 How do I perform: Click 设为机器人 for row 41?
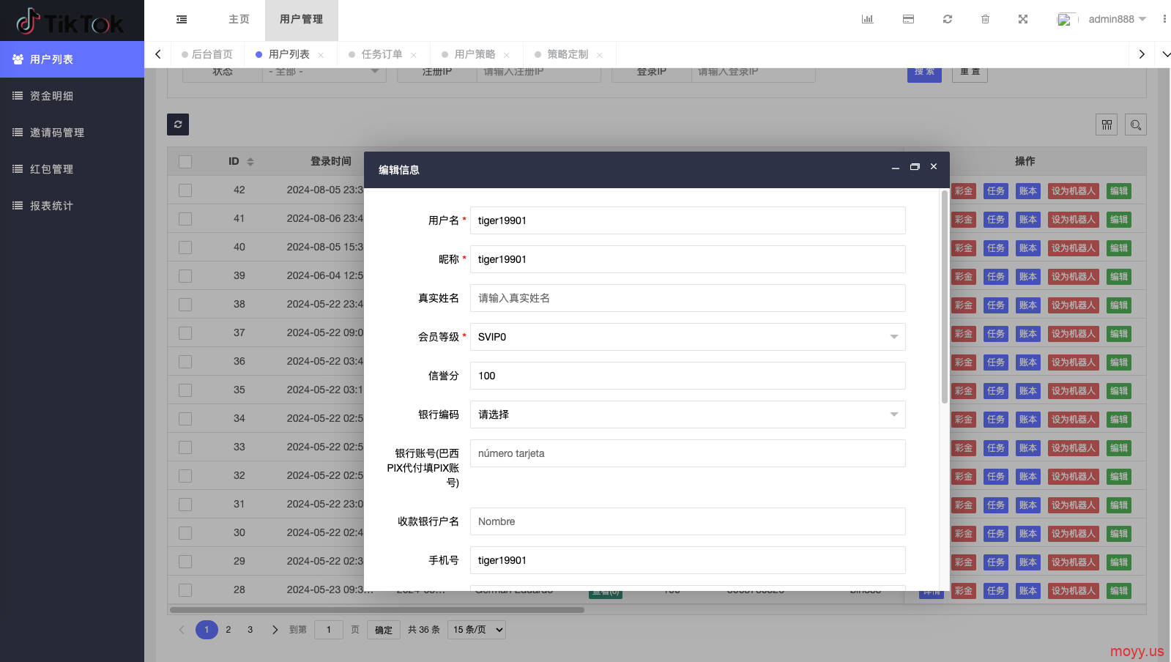(x=1074, y=220)
